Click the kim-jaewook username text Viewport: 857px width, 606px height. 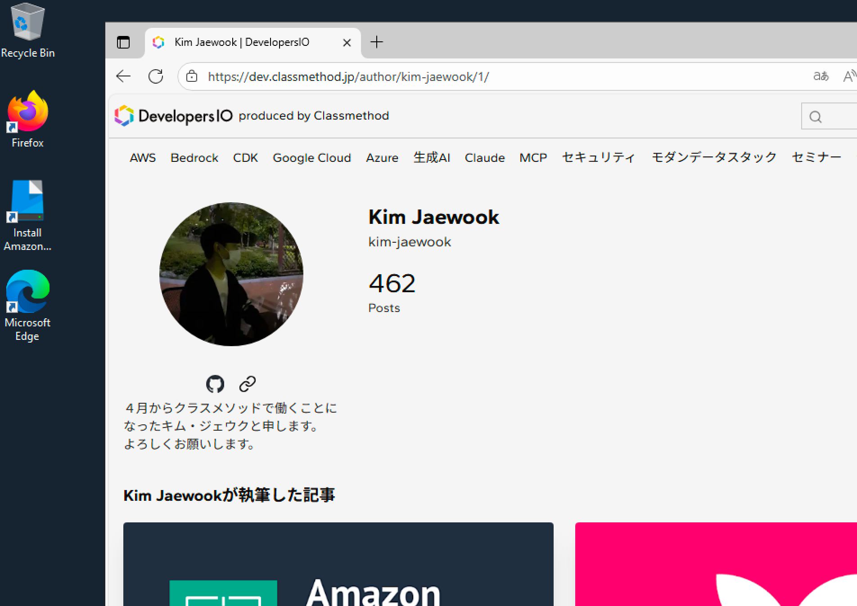410,242
